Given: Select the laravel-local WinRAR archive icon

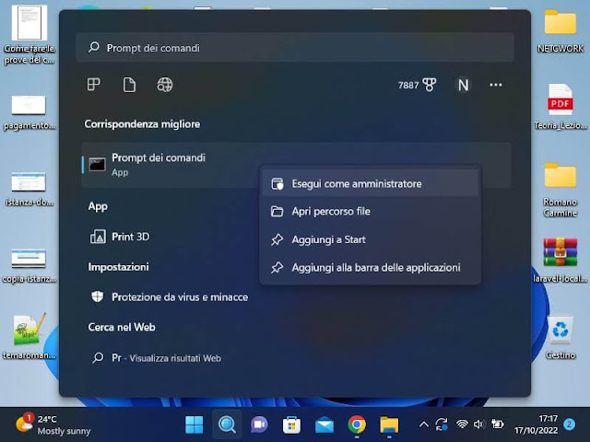Looking at the screenshot, I should (x=560, y=260).
